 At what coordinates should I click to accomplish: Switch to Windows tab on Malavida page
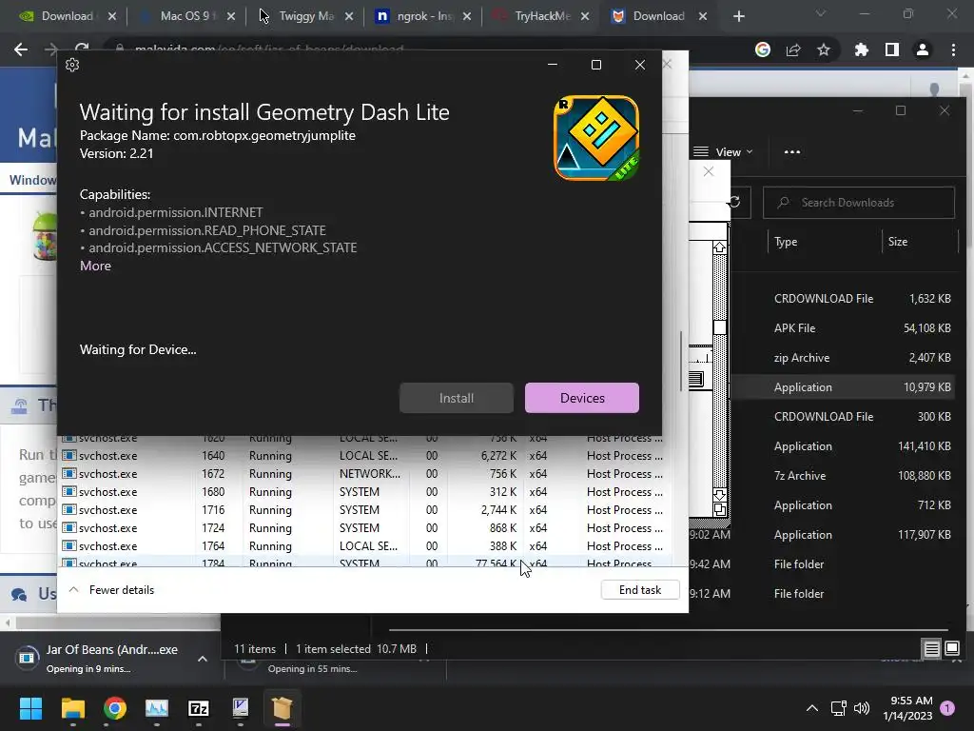click(32, 180)
